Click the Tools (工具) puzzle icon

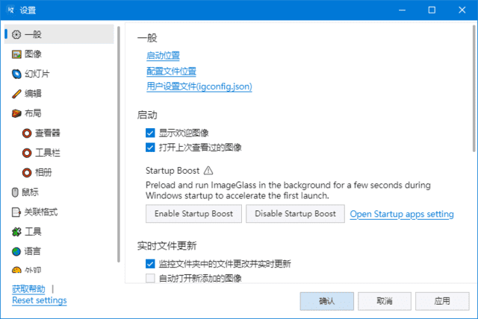click(16, 232)
